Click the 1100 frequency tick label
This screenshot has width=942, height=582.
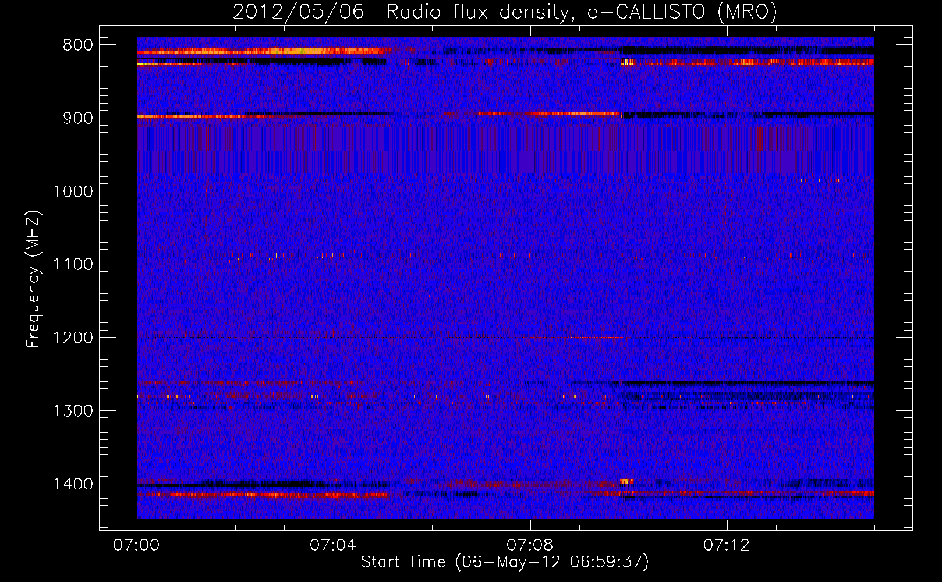click(x=73, y=265)
